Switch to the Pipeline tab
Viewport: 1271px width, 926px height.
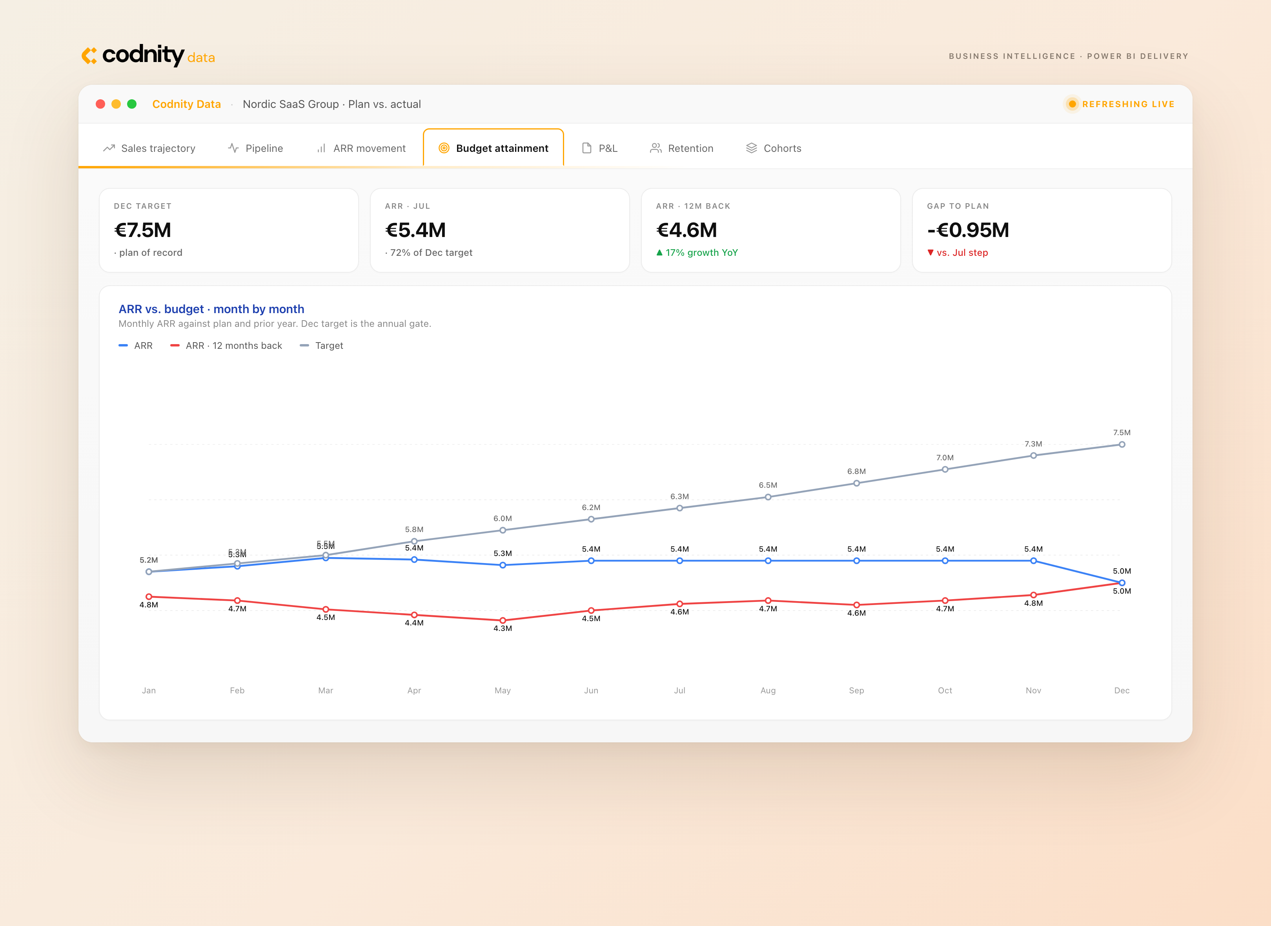point(255,148)
